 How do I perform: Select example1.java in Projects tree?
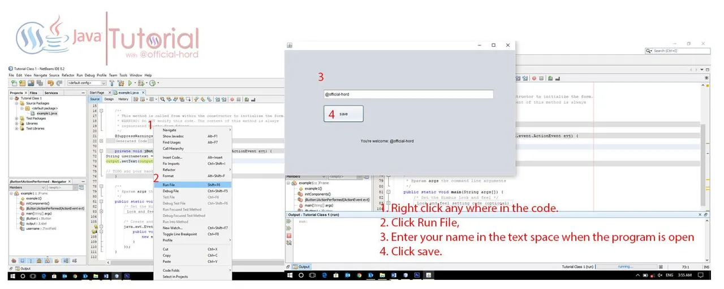[46, 113]
